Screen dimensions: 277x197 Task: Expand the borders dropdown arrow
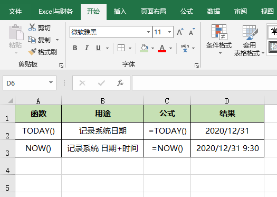tap(130, 48)
